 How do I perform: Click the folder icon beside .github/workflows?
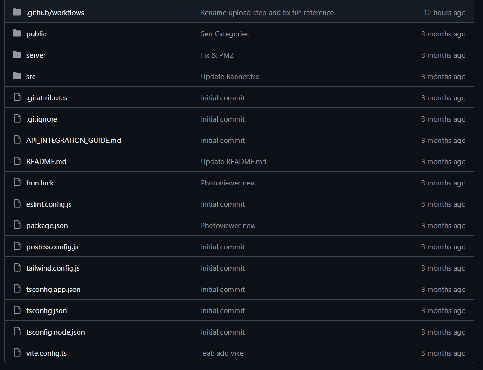pyautogui.click(x=18, y=12)
